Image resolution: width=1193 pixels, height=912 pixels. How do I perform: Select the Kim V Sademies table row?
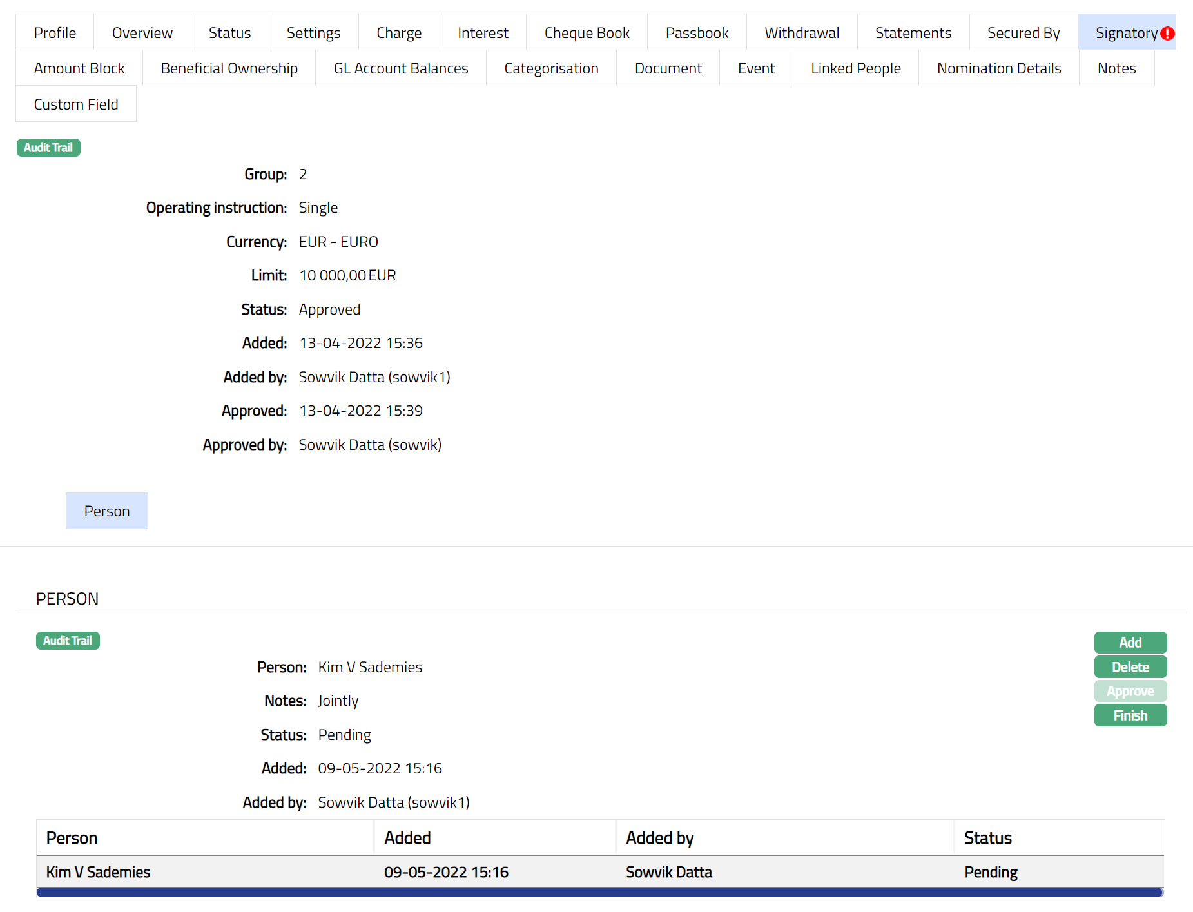pos(599,872)
